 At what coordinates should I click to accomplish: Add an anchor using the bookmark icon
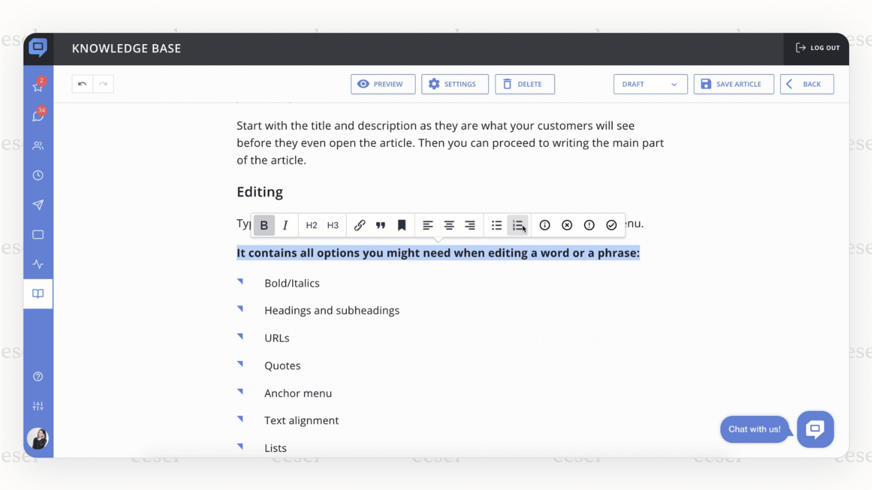402,225
